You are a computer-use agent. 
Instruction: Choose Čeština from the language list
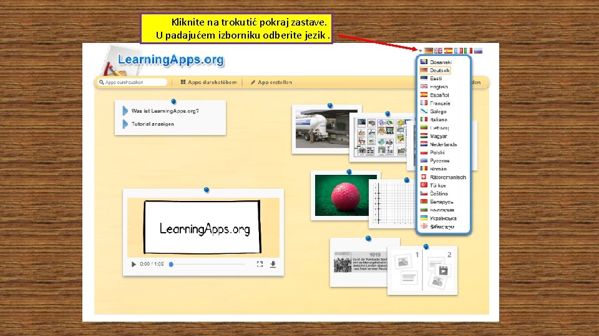[434, 194]
